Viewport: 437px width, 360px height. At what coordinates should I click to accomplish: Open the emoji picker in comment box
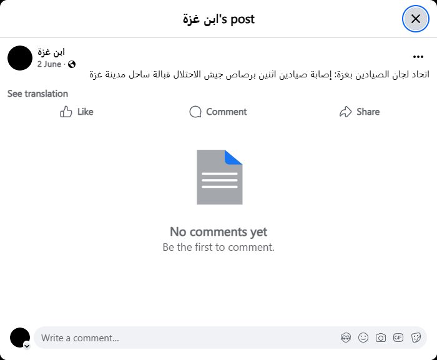click(x=363, y=338)
